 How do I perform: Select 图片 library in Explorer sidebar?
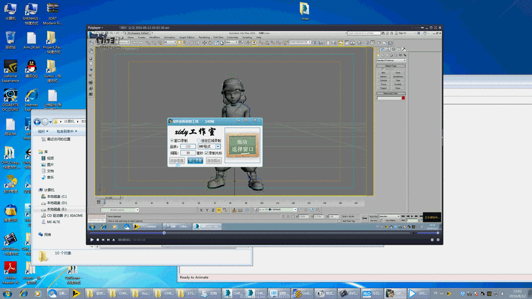pos(47,164)
